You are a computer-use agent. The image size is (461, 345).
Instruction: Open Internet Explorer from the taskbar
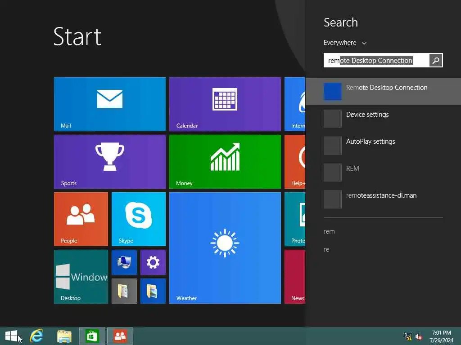[36, 336]
